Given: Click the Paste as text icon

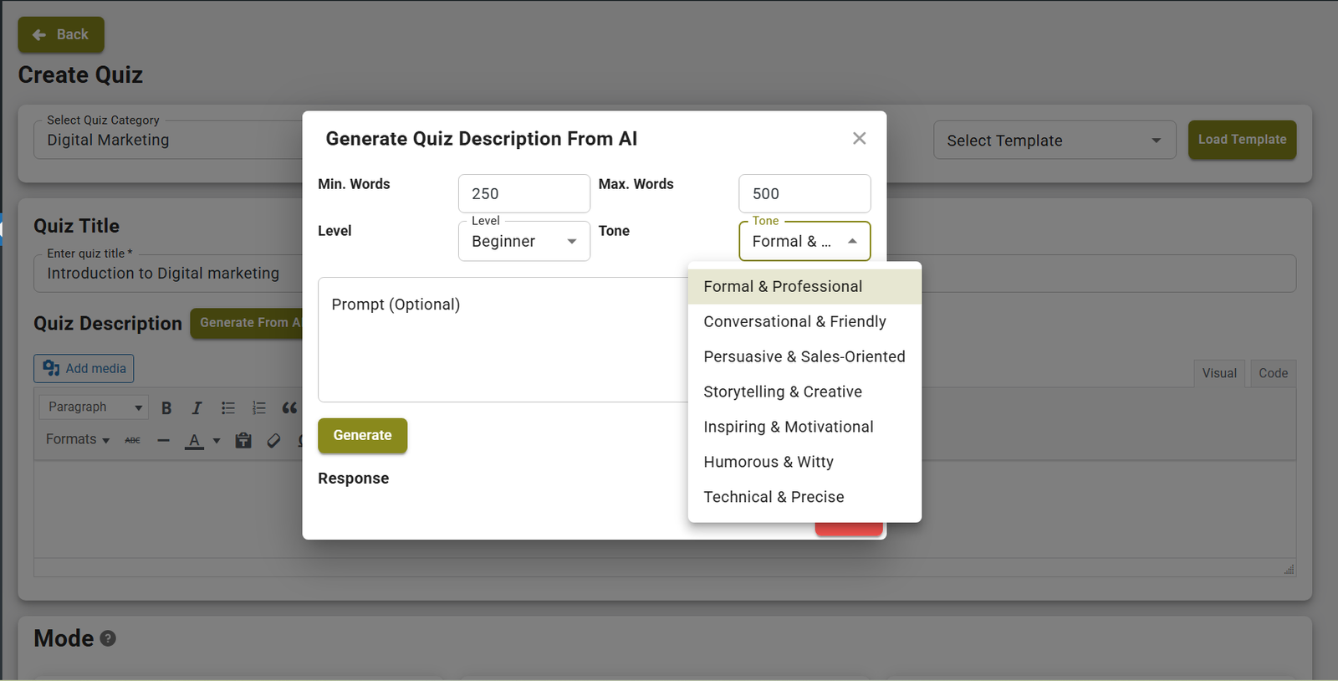Looking at the screenshot, I should click(x=243, y=440).
